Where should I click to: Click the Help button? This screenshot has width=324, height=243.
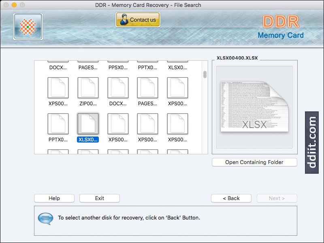[54, 198]
